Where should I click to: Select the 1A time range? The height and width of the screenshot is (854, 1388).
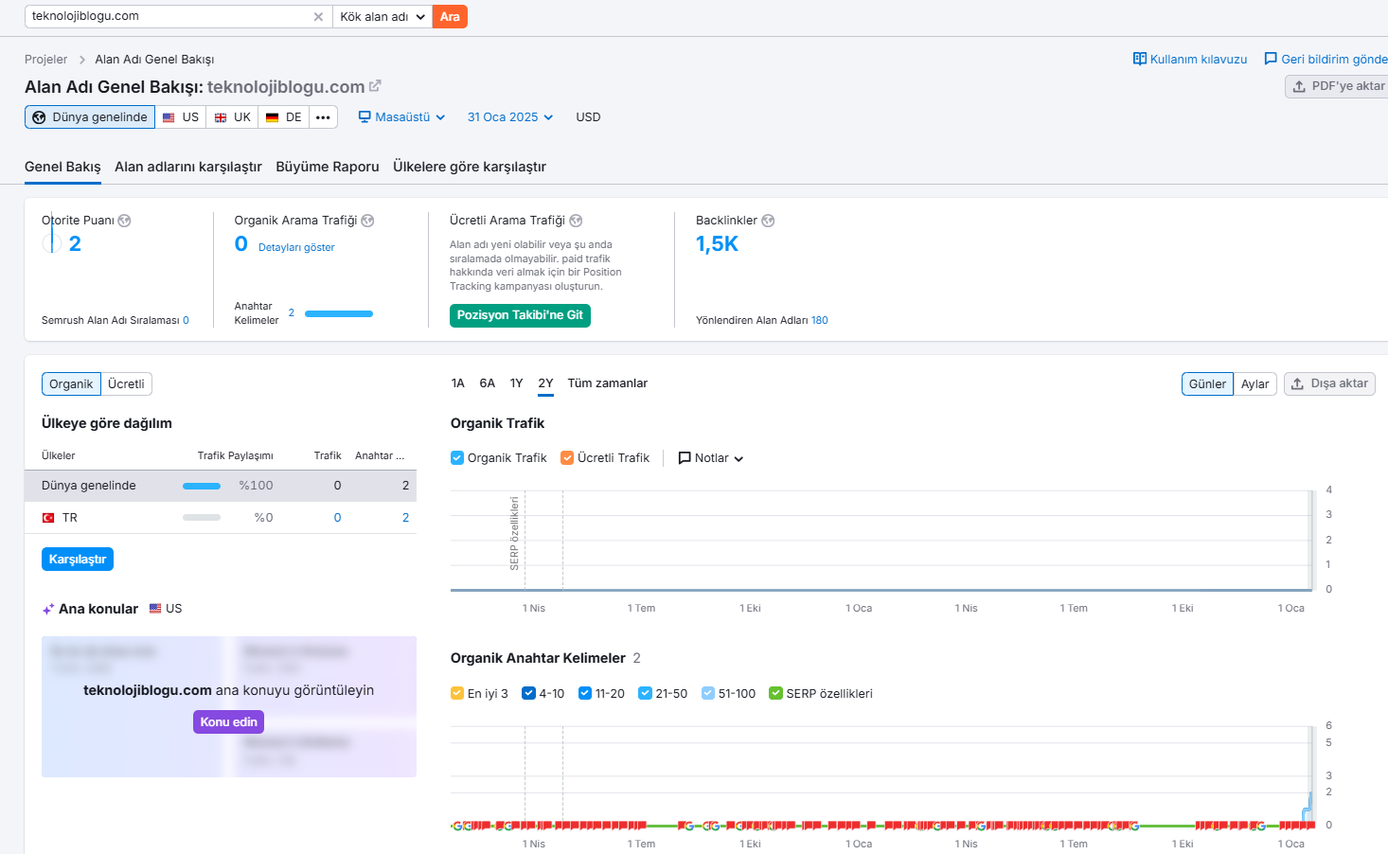(x=458, y=383)
